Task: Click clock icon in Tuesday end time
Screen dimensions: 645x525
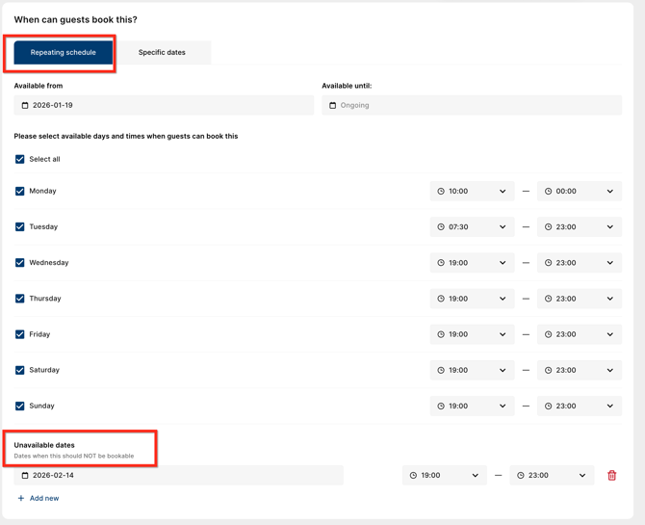Action: (549, 227)
